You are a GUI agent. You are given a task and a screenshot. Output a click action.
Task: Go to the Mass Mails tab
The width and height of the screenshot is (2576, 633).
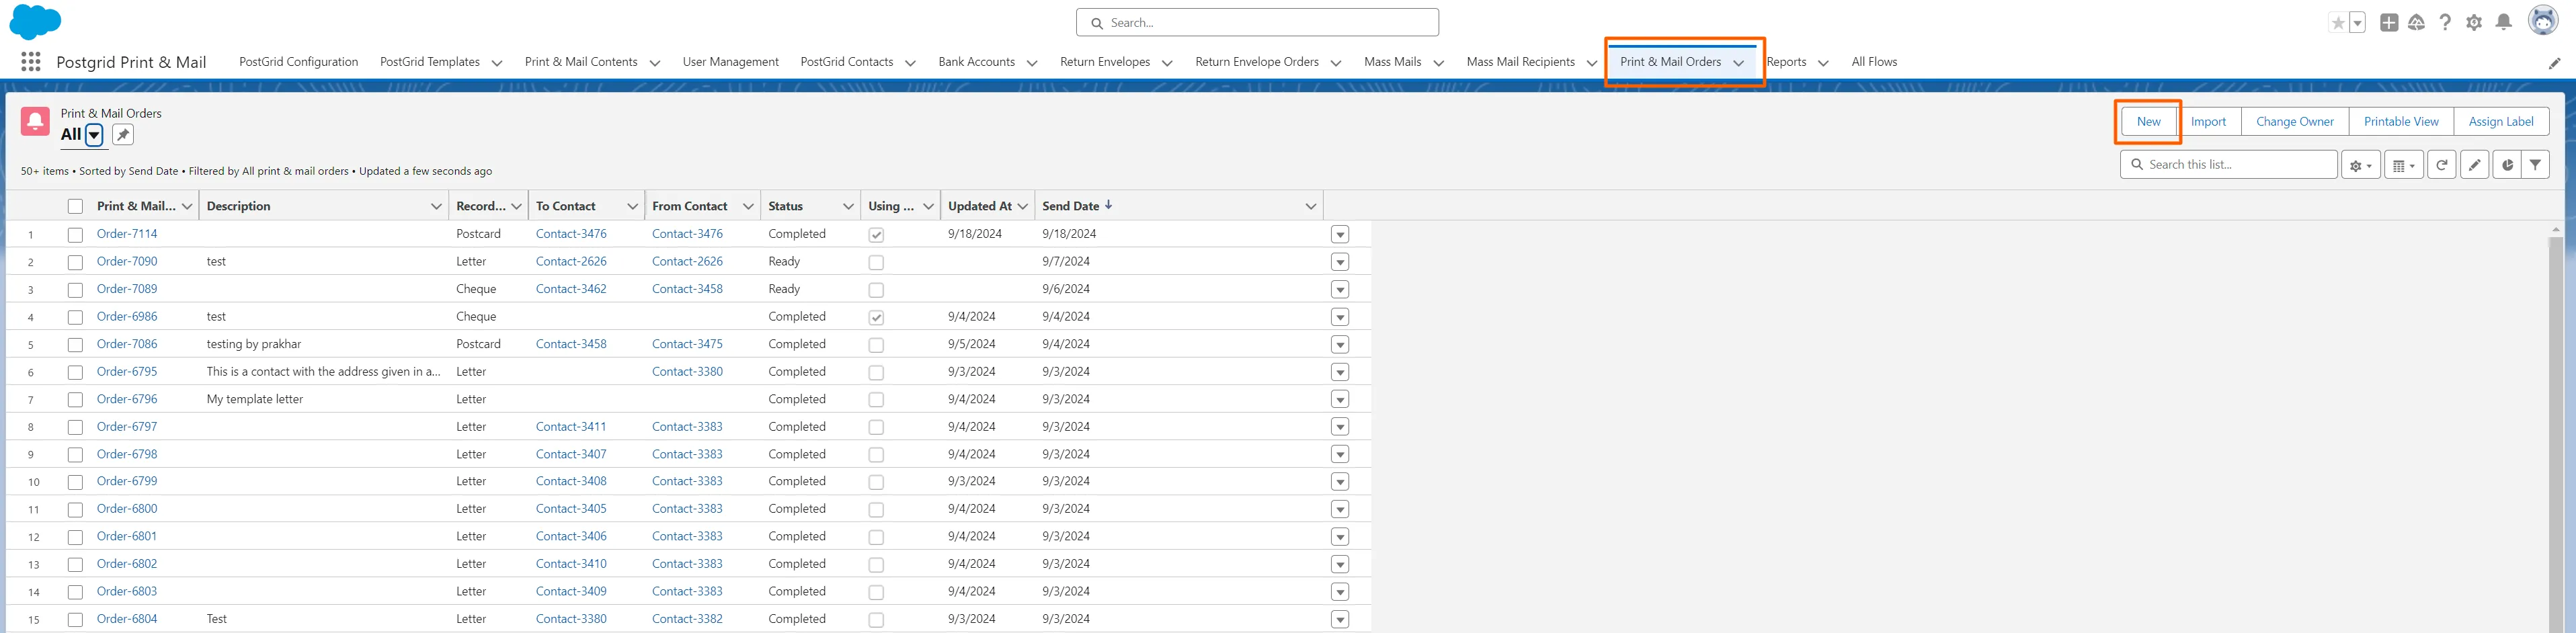tap(1392, 62)
